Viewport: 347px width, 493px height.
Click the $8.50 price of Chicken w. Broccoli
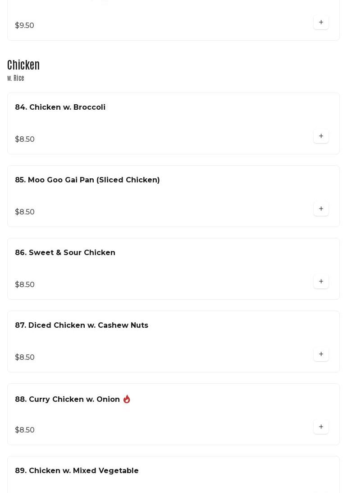pyautogui.click(x=25, y=139)
